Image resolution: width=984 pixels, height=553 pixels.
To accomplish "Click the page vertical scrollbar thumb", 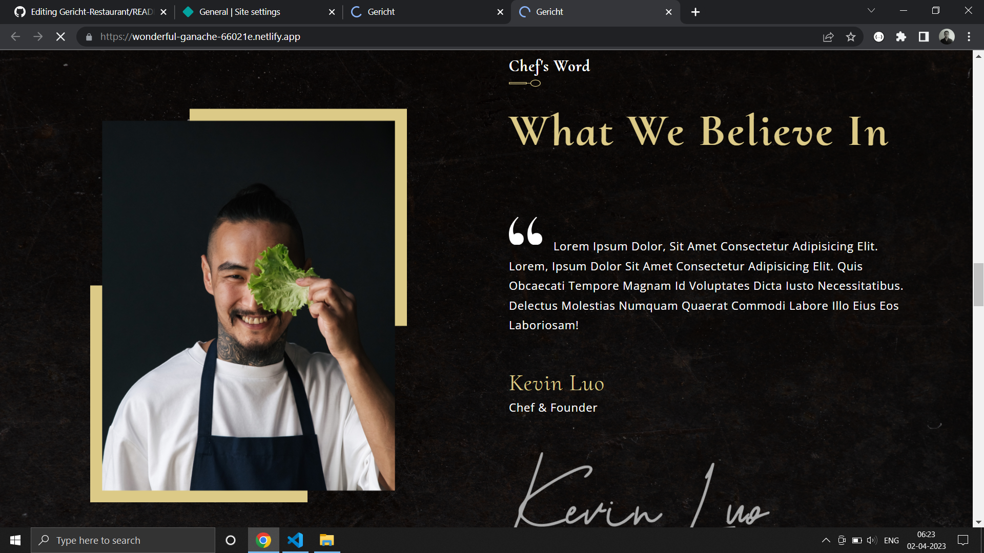I will tap(978, 285).
